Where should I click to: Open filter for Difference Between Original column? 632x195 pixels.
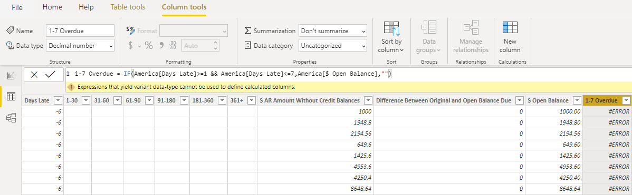coord(519,100)
